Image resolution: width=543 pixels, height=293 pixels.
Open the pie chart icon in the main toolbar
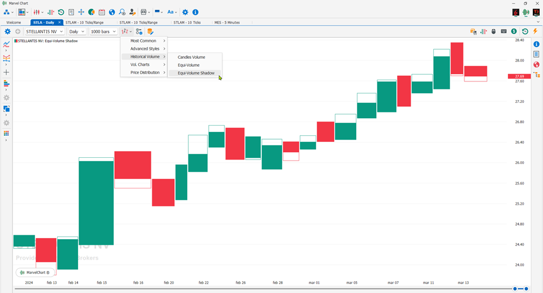pyautogui.click(x=92, y=12)
